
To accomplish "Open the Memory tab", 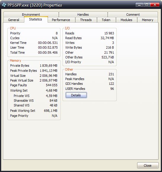I will coord(147,20).
